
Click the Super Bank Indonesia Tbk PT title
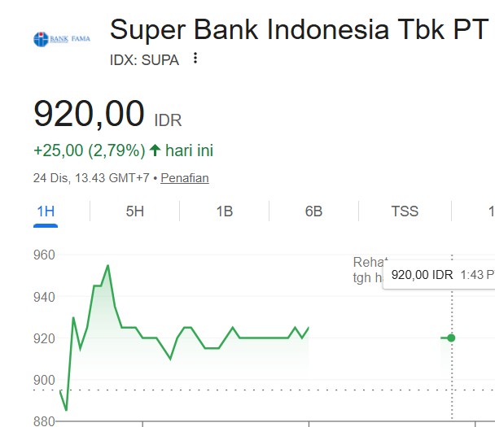pos(299,30)
